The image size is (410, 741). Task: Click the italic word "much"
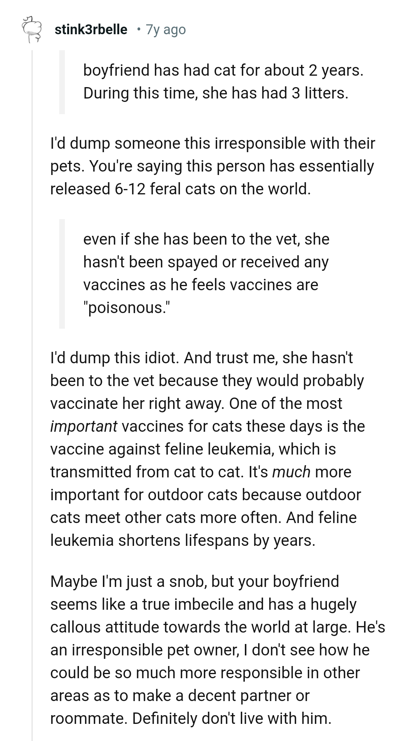pos(291,472)
